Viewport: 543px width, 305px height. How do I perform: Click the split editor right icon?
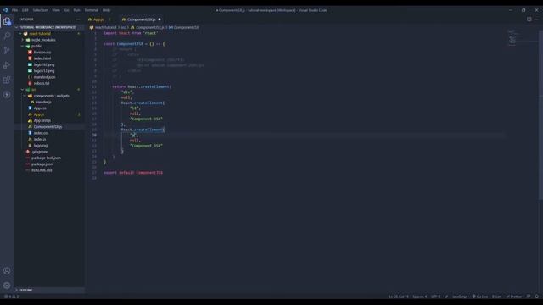tap(529, 19)
